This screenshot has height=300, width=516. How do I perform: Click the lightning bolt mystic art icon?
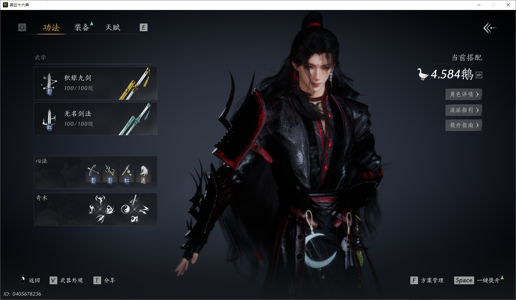click(144, 210)
